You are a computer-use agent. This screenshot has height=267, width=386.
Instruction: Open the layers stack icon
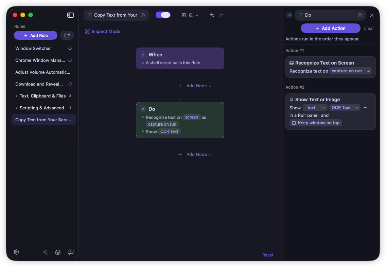click(x=58, y=252)
